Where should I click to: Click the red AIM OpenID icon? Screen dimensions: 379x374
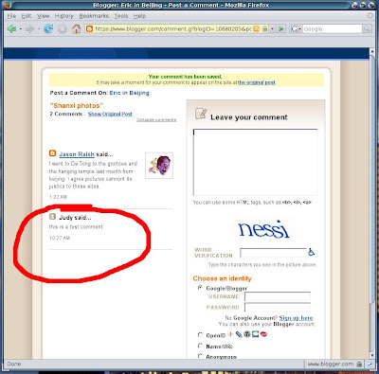tap(263, 334)
